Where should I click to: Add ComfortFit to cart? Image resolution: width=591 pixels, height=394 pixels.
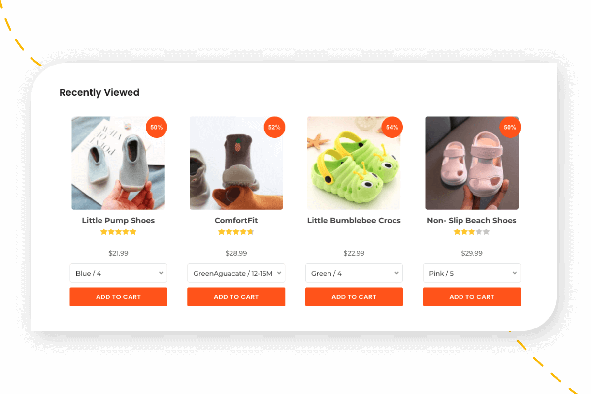(236, 297)
